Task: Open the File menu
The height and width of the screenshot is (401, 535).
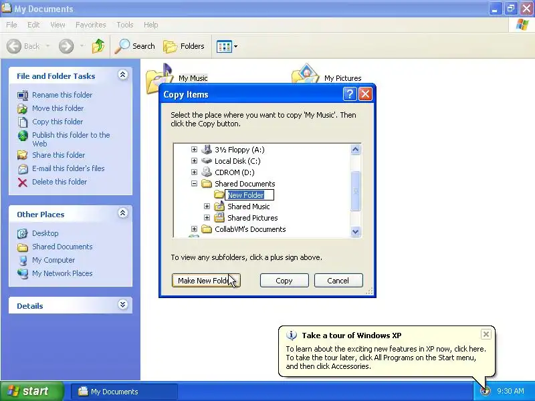Action: 11,25
